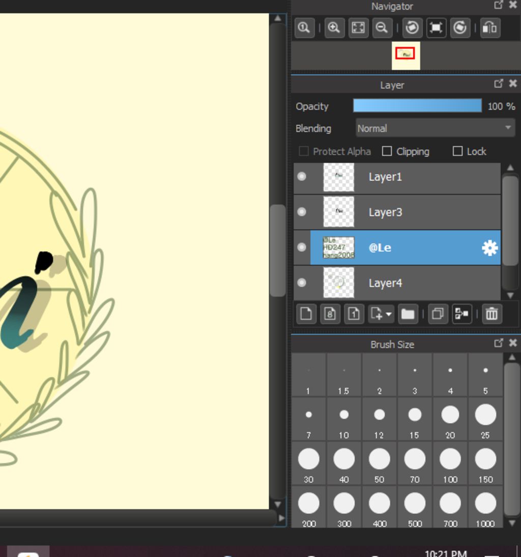Flip the canvas view horizontally in Navigator
This screenshot has width=521, height=557.
490,27
